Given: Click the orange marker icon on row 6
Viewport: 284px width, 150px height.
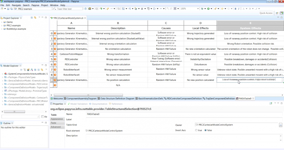Looking at the screenshot, I should 55,64.
